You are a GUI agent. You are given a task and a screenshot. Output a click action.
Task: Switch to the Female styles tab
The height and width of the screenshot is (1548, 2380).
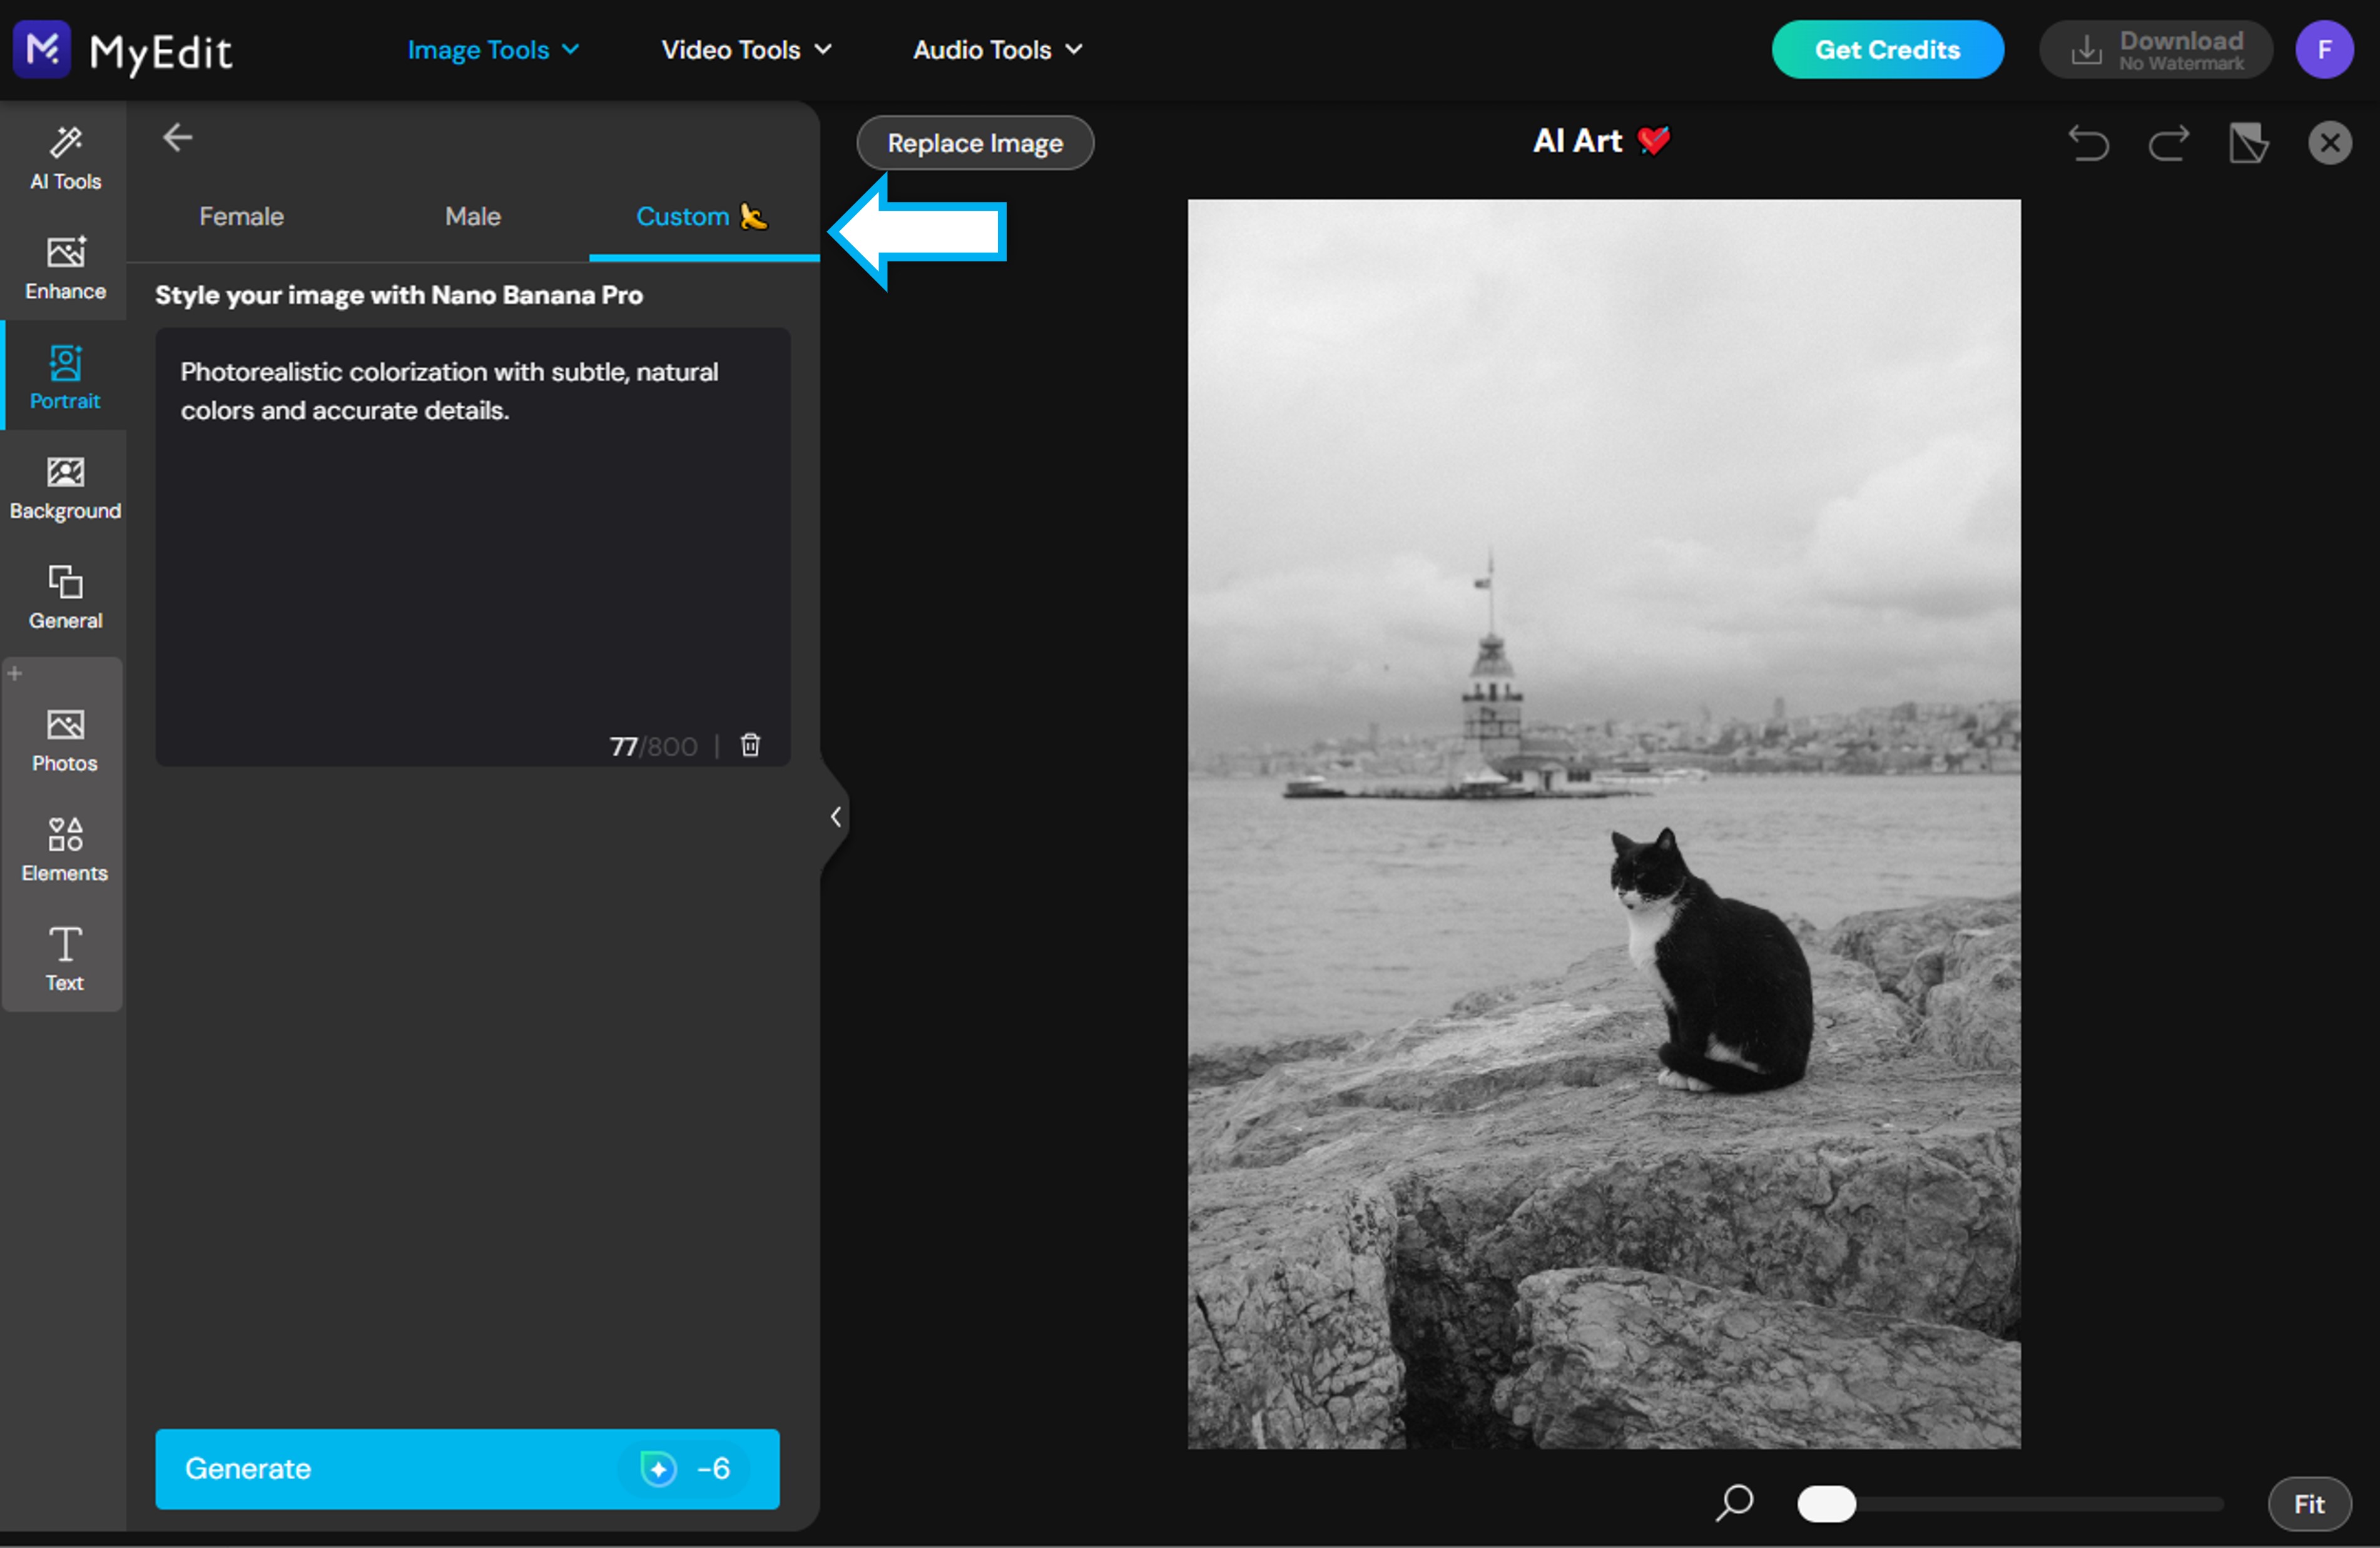click(x=241, y=216)
